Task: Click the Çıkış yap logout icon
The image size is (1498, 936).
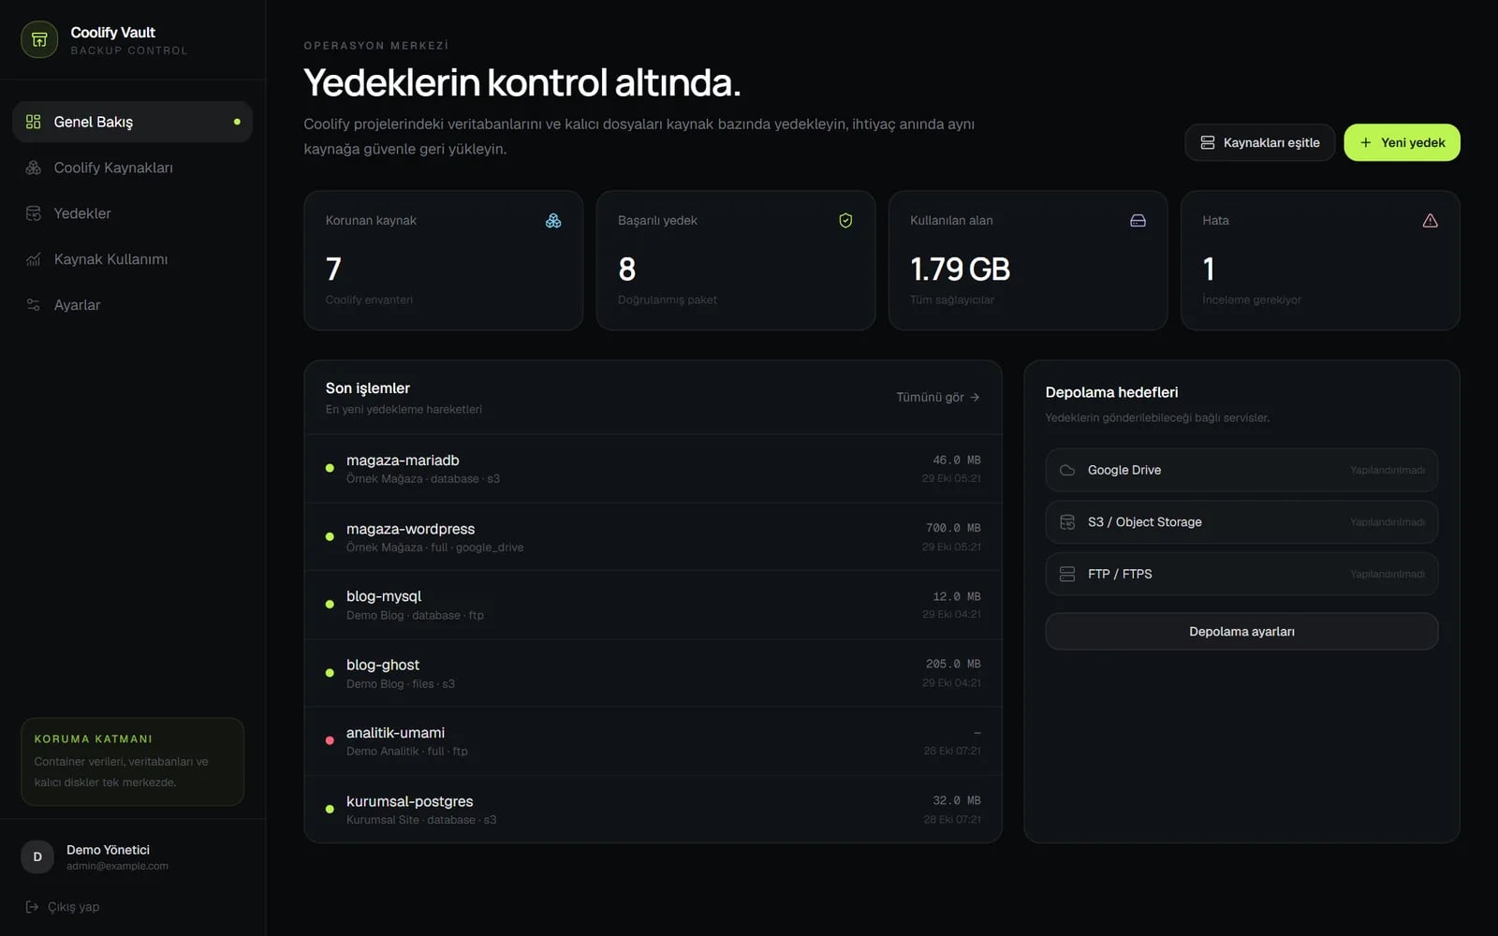Action: coord(32,907)
